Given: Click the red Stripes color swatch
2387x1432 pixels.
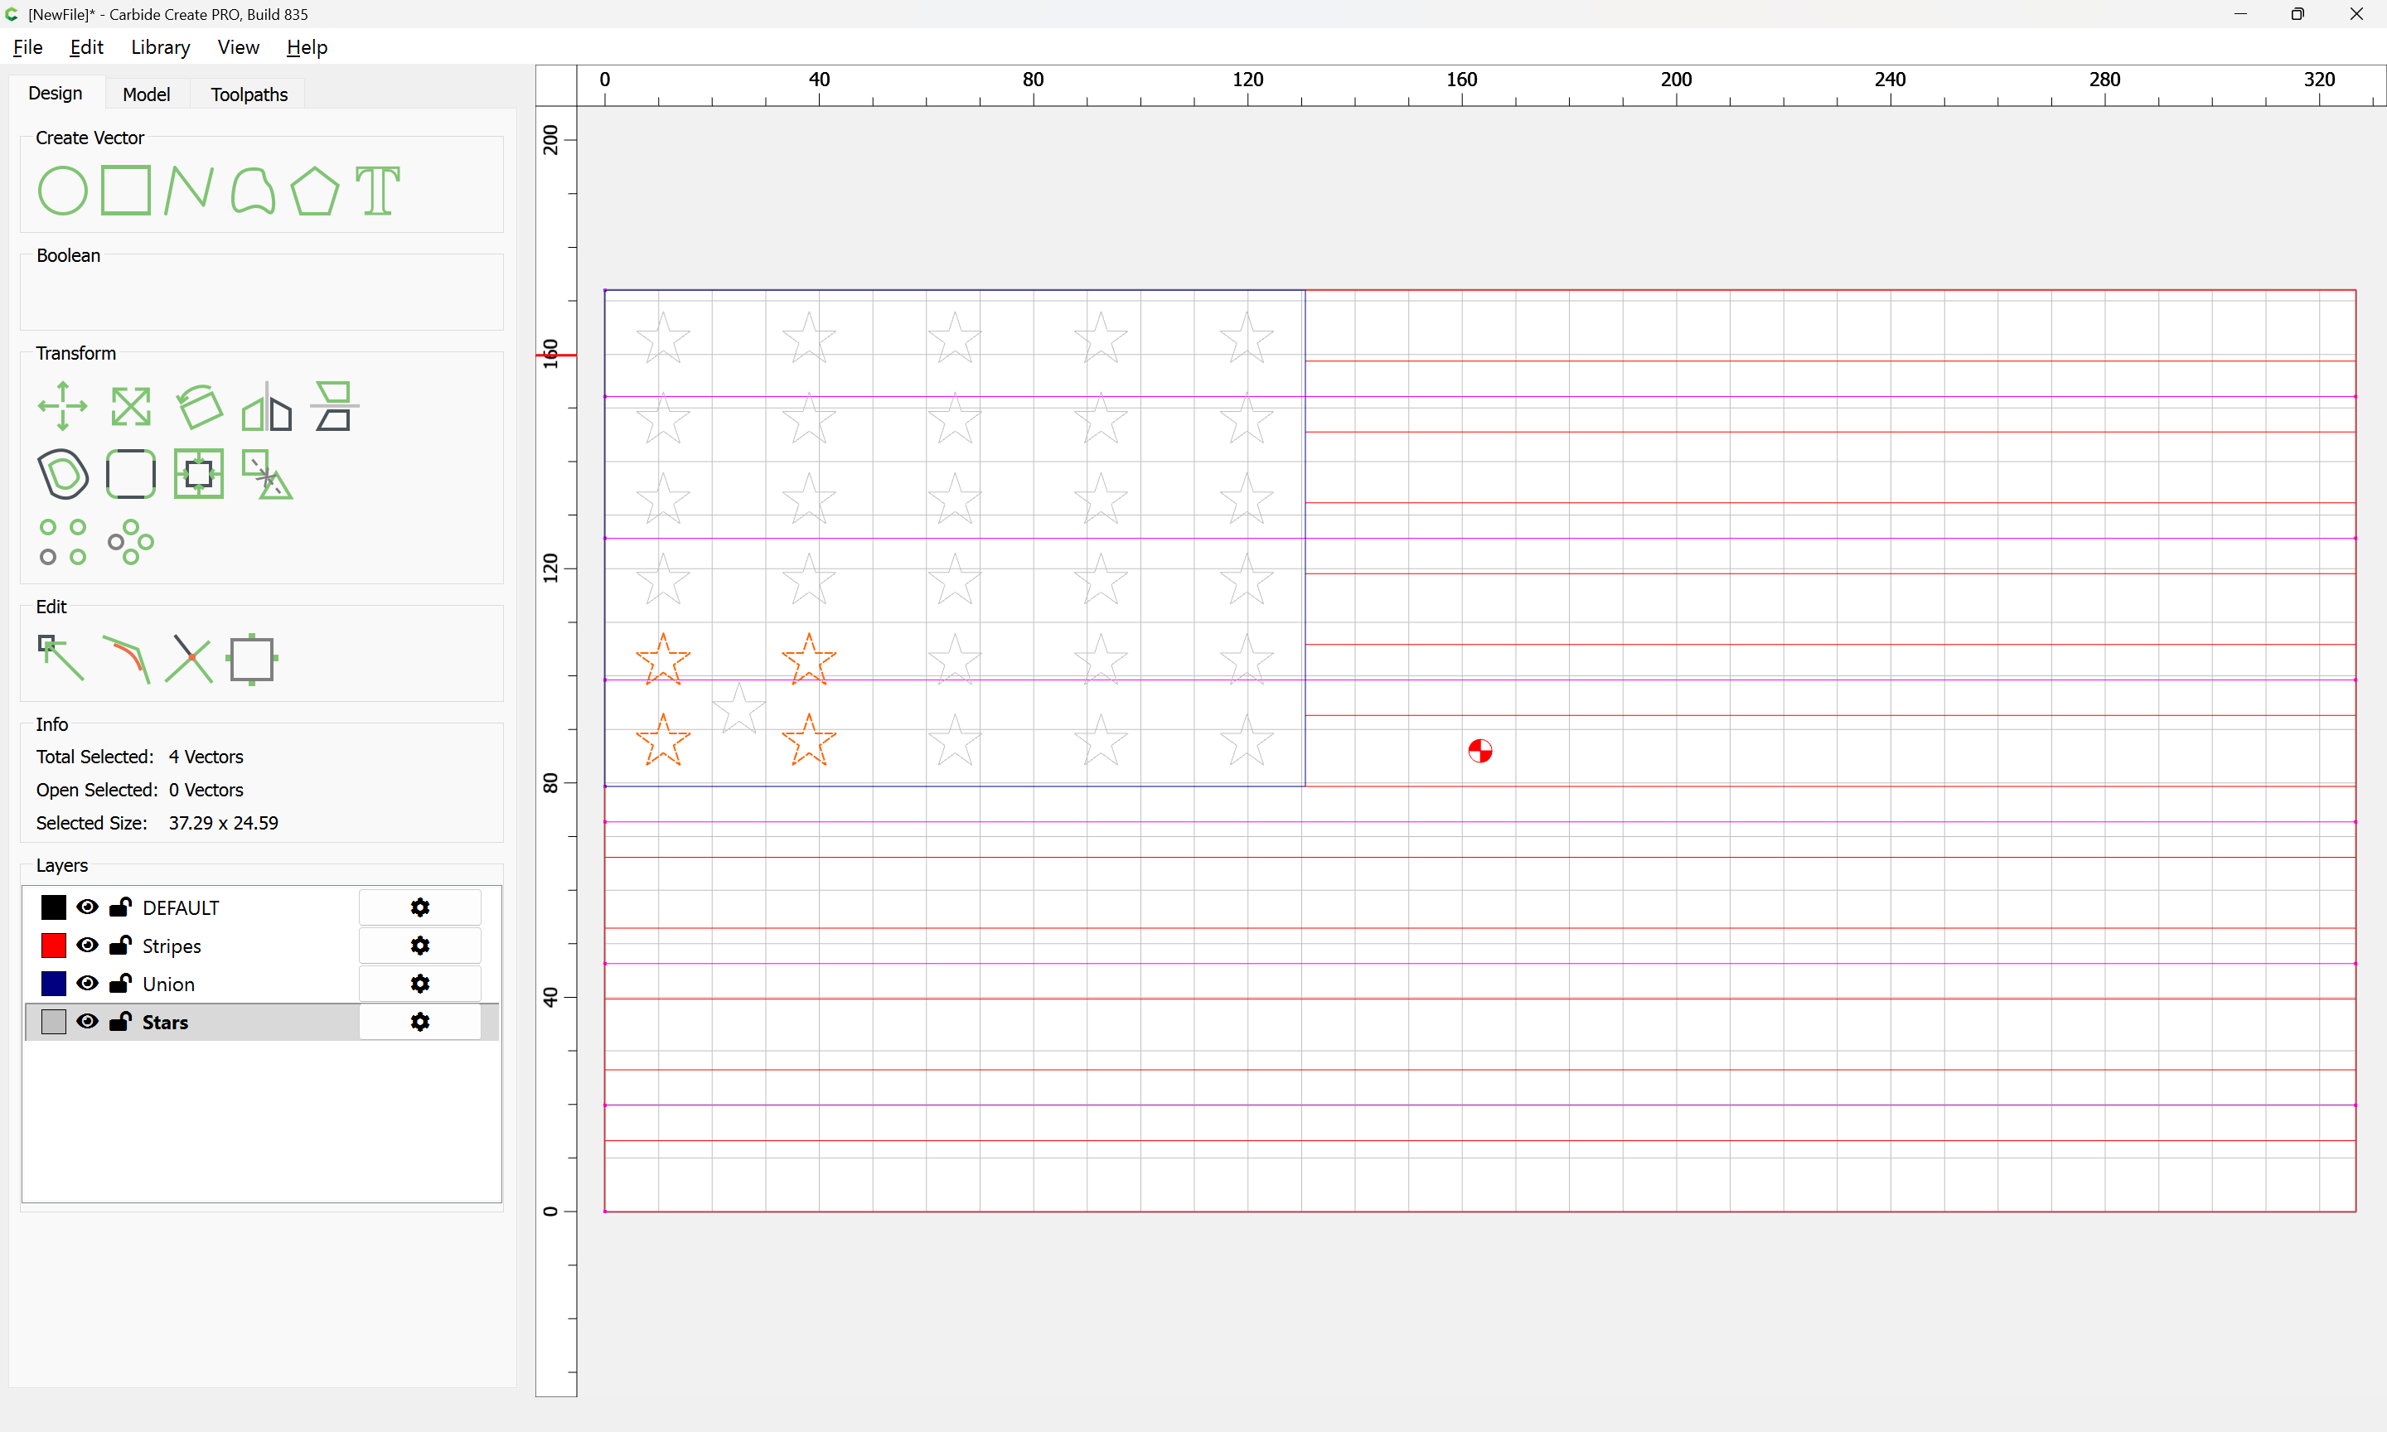Looking at the screenshot, I should coord(54,946).
